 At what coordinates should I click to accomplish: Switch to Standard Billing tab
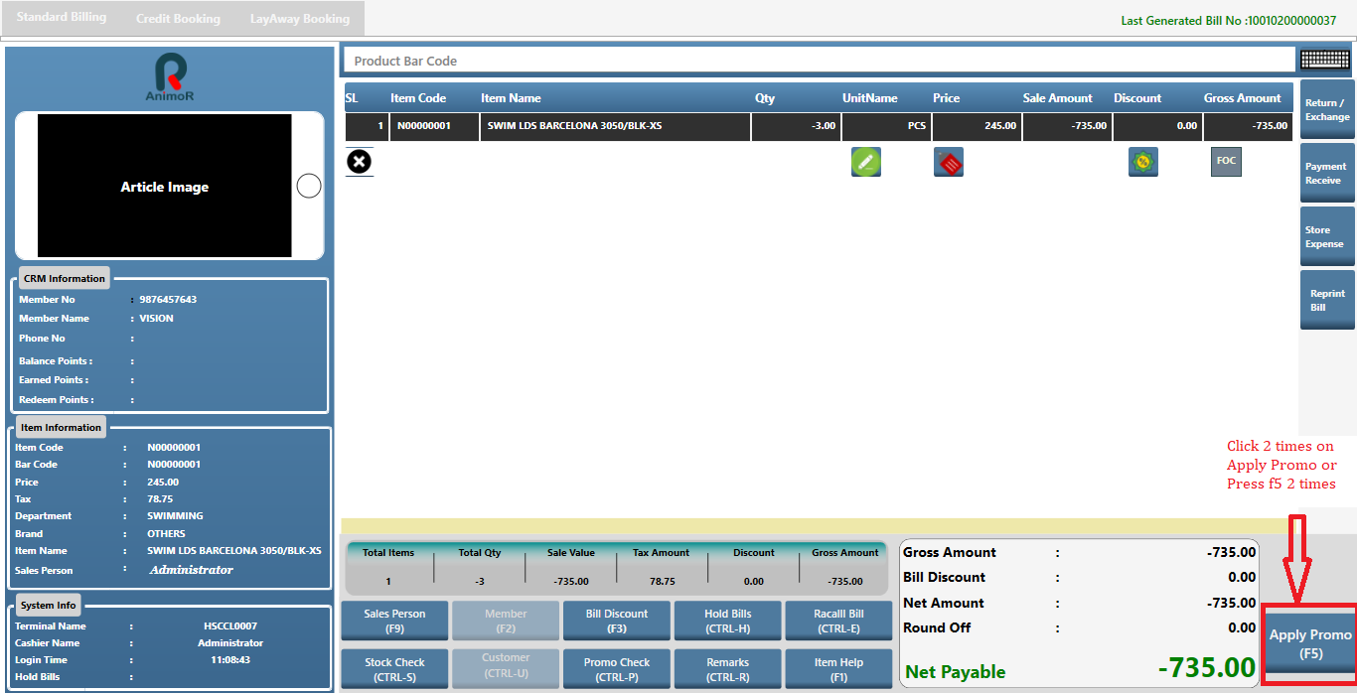(62, 18)
